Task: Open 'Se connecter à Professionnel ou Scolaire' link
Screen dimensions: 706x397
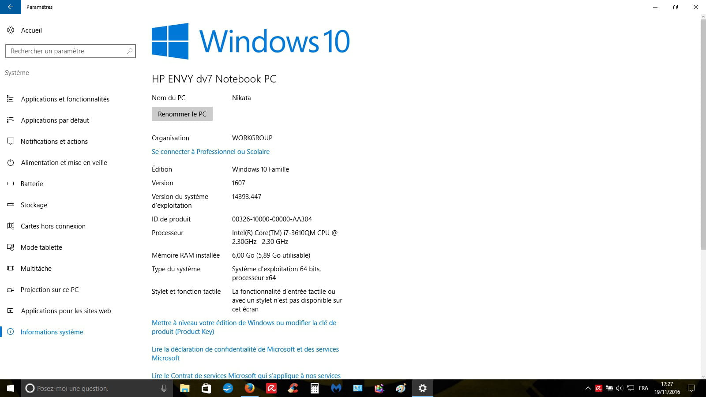Action: 210,152
